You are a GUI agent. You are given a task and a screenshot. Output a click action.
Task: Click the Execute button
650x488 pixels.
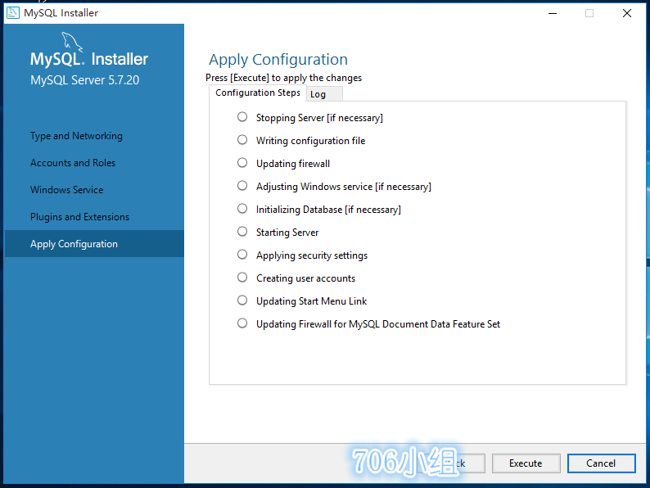(x=526, y=463)
